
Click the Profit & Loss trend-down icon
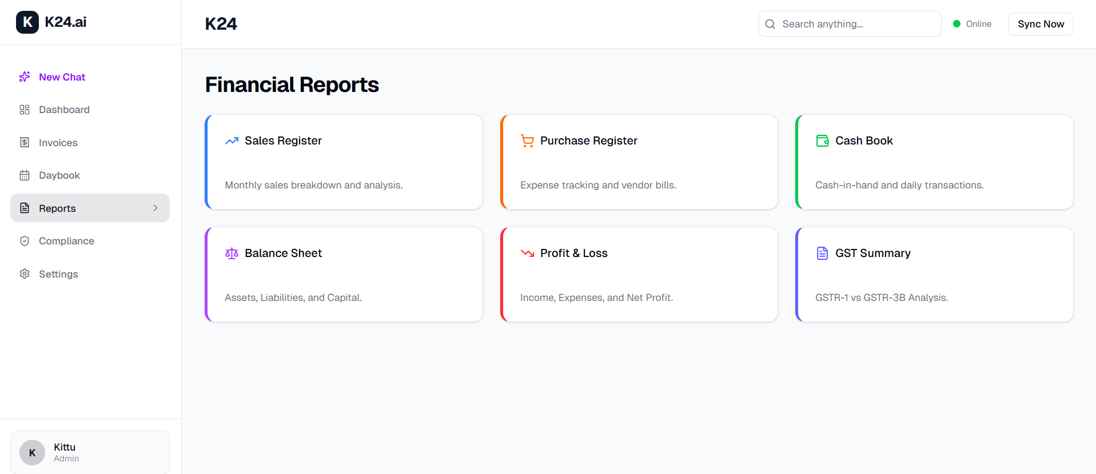tap(527, 253)
